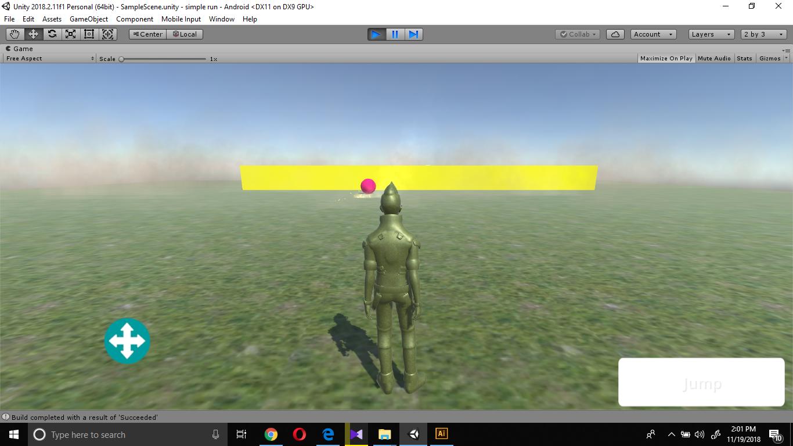Open the Edit menu

[28, 19]
